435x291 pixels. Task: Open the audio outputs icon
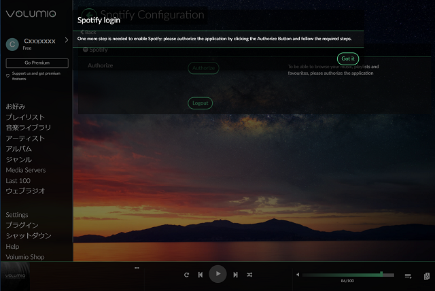coord(427,276)
